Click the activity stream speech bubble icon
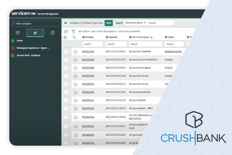This screenshot has height=155, width=232. point(66,31)
